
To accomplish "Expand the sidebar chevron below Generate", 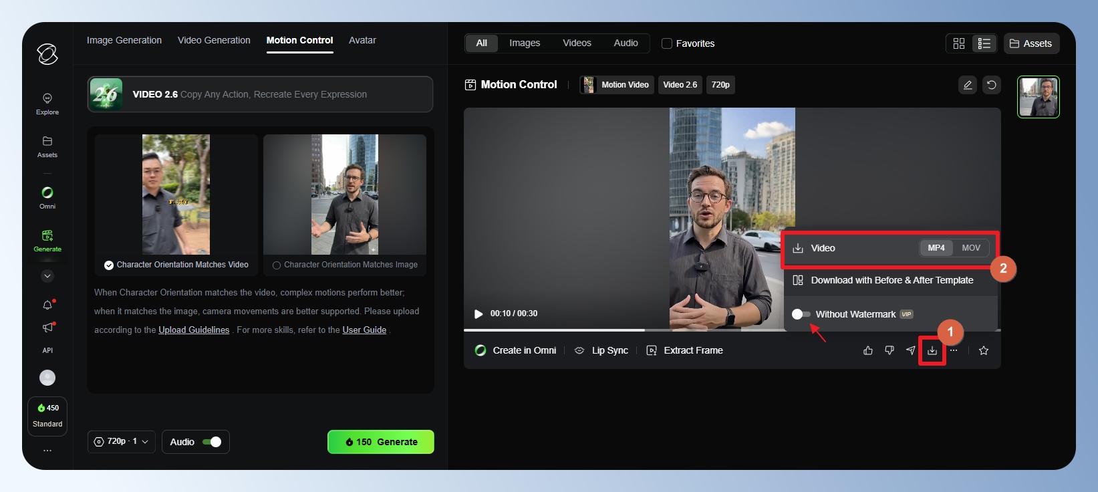I will click(x=47, y=276).
